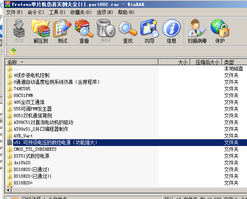Select highlighted c51 可预设电压的数控电源 folder
Image resolution: width=247 pixels, height=199 pixels.
click(x=56, y=142)
